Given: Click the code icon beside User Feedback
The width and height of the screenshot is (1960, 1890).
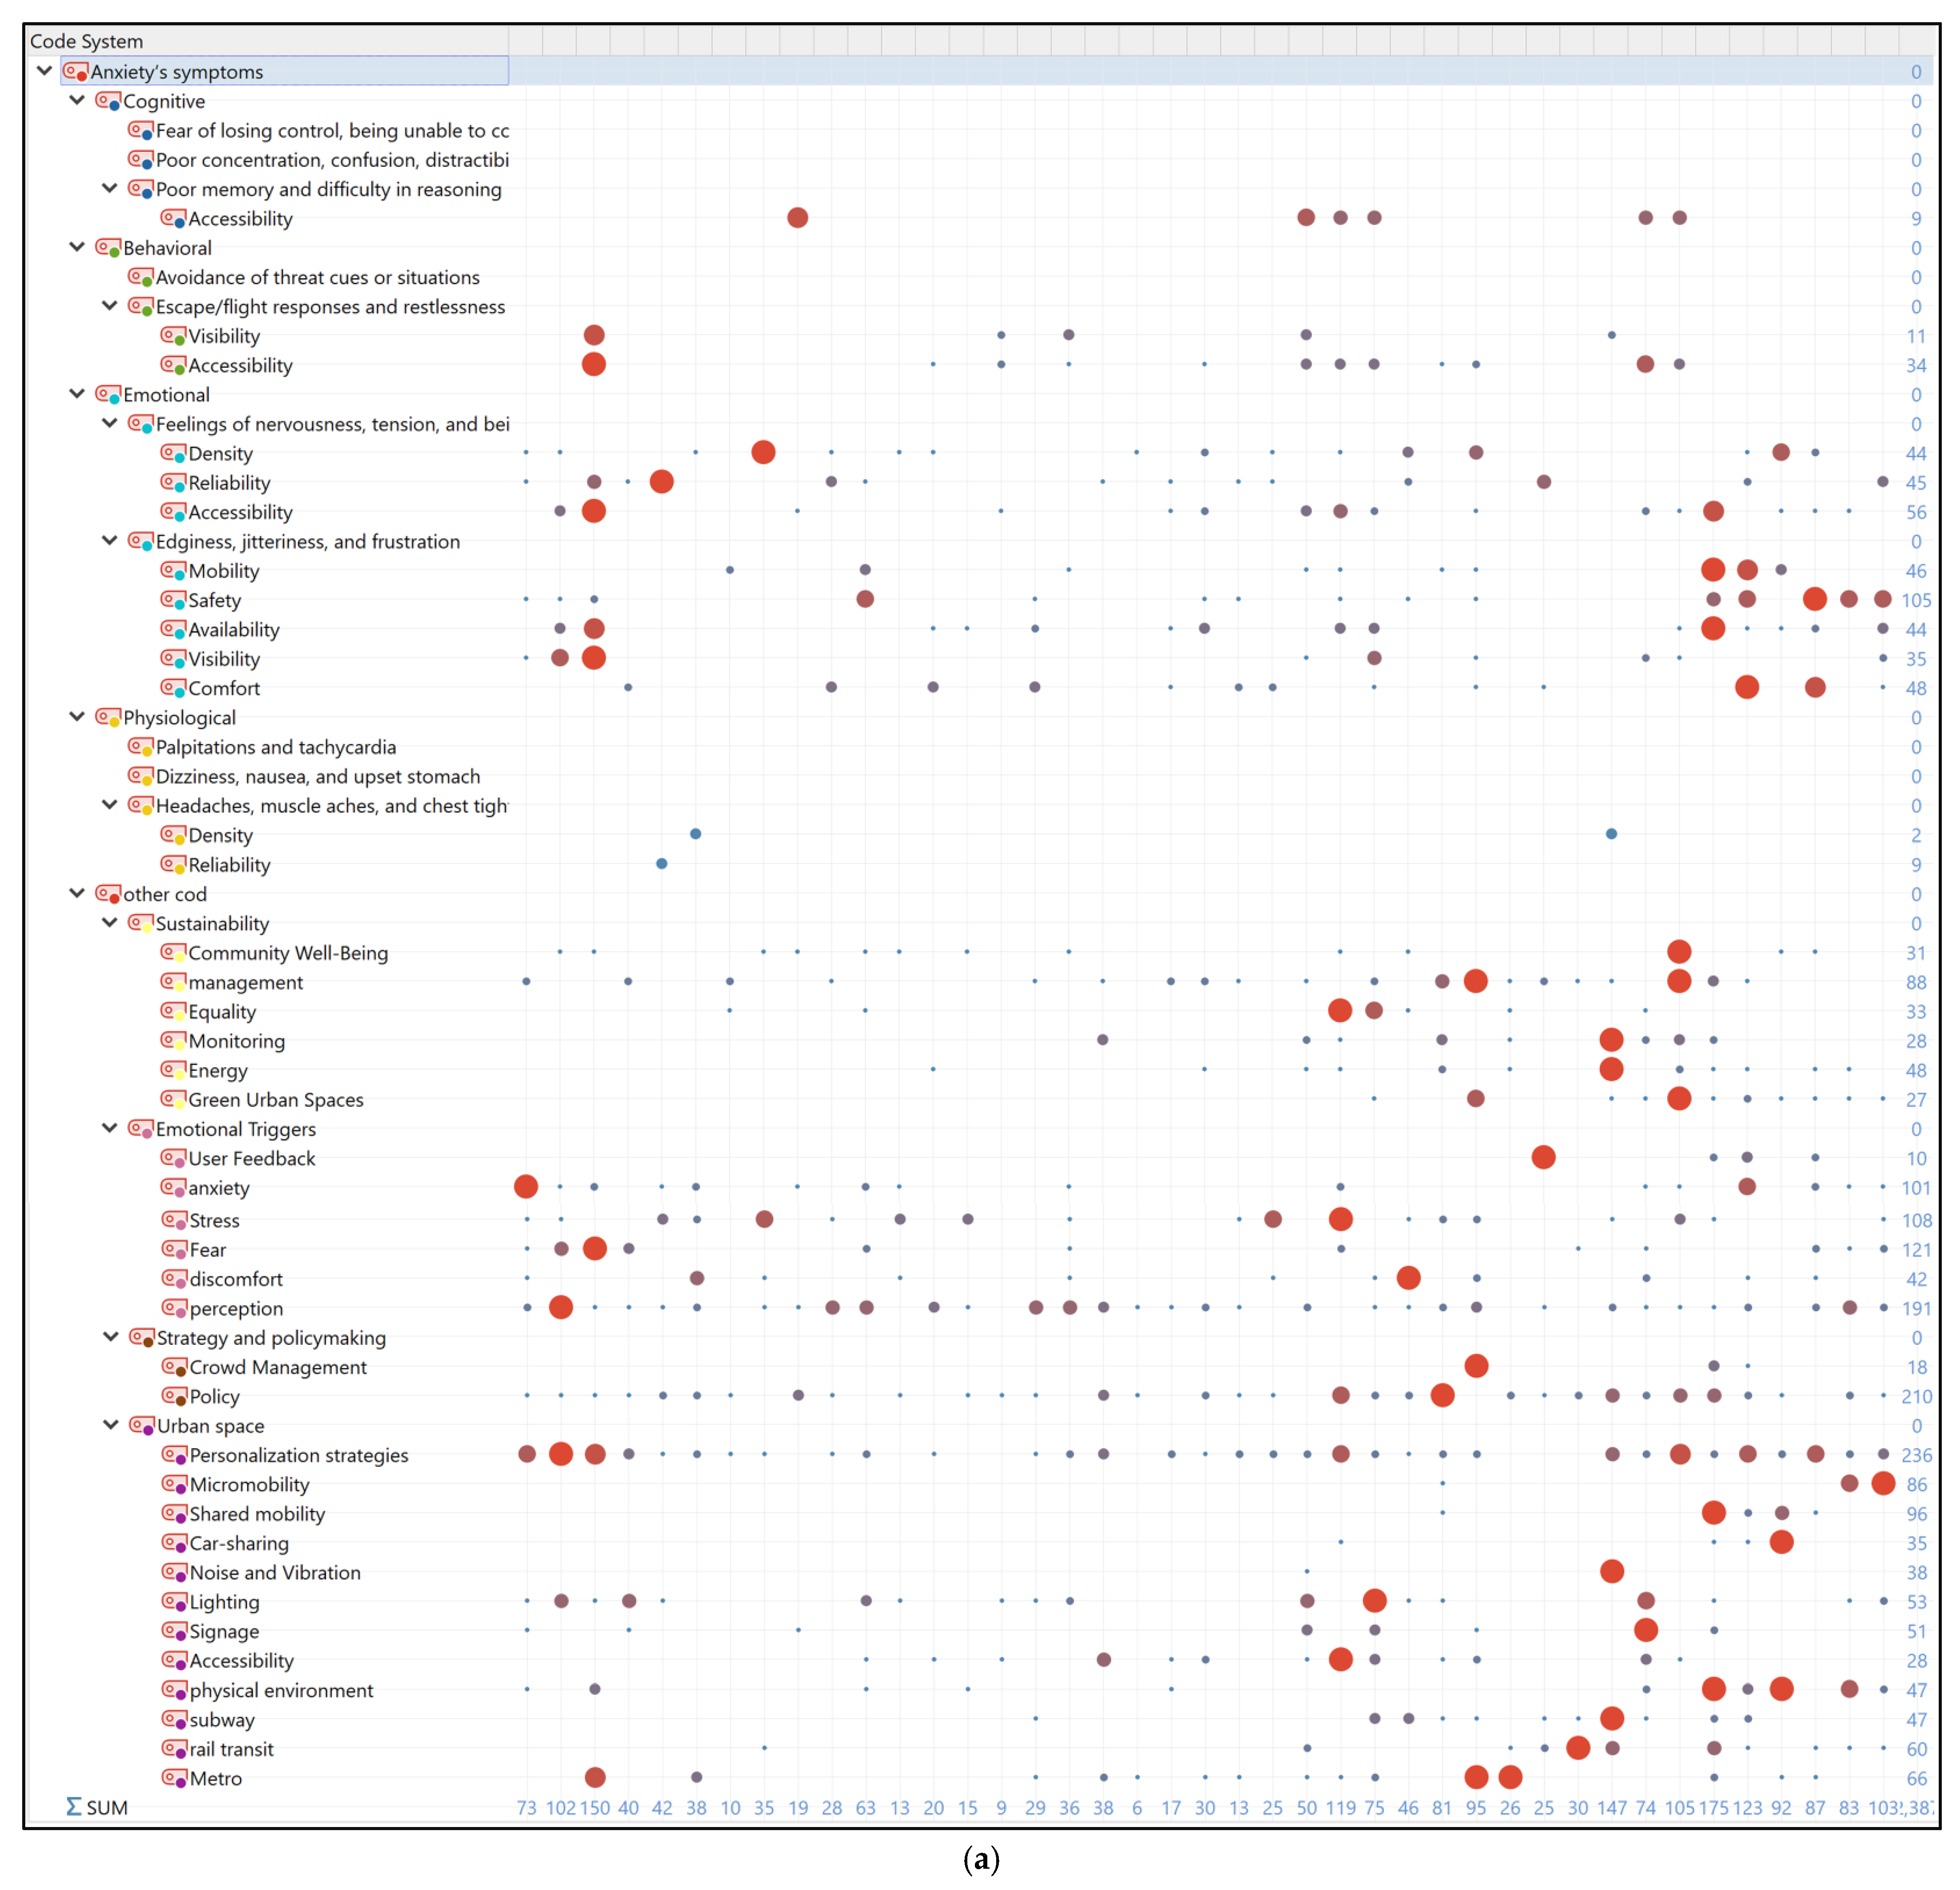Looking at the screenshot, I should coord(173,1158).
